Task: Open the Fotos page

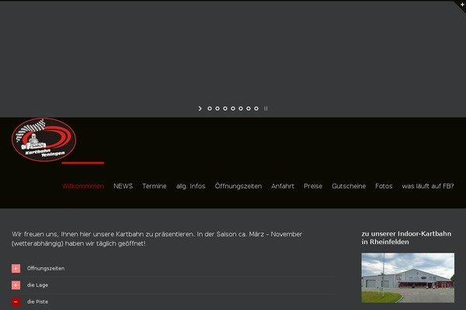Action: [384, 186]
